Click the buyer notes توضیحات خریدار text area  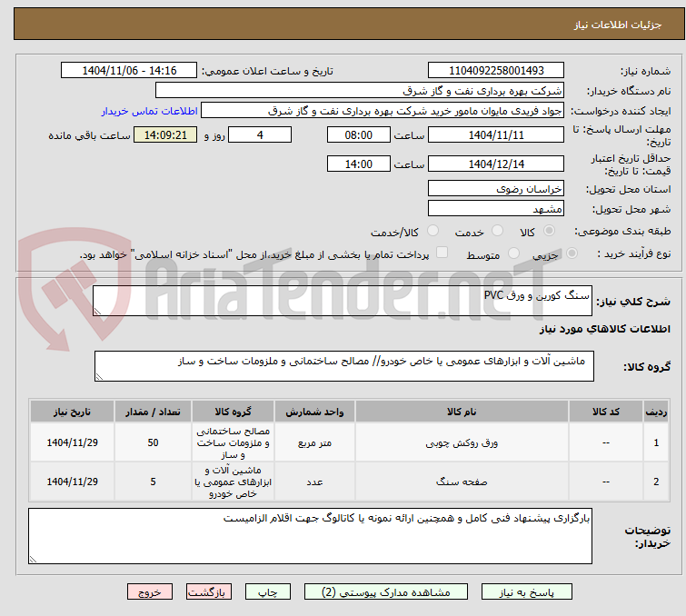(x=310, y=536)
